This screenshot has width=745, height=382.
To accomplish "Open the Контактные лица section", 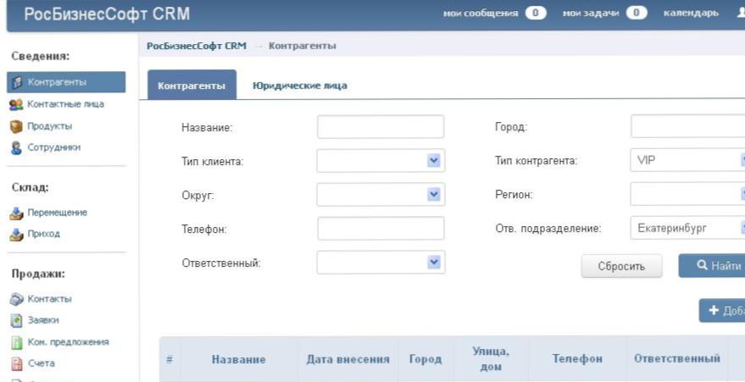I will pyautogui.click(x=65, y=104).
